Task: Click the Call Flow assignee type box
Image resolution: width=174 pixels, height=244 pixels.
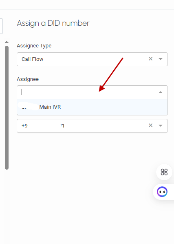Action: [92, 59]
